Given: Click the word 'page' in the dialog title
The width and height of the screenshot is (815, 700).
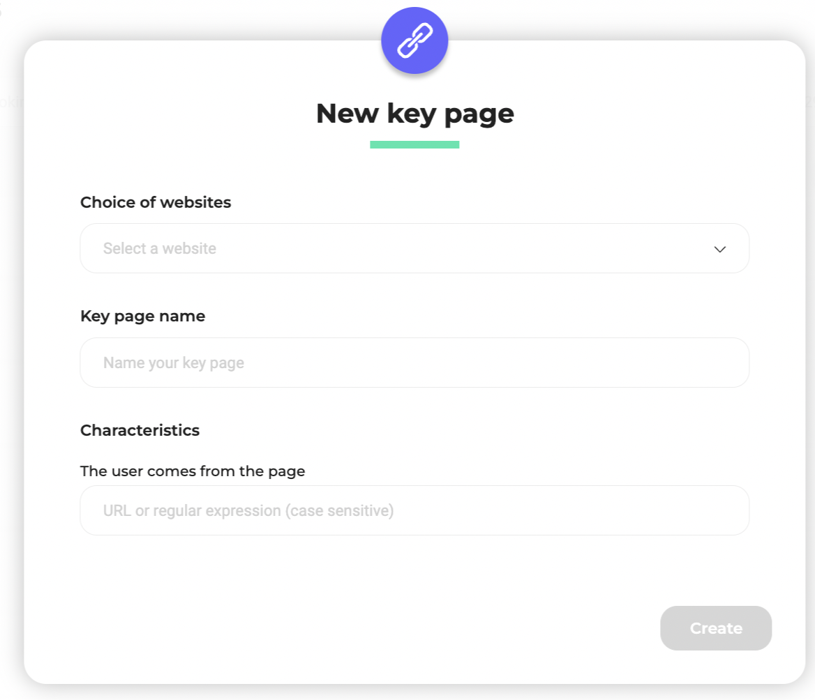Looking at the screenshot, I should [x=481, y=114].
